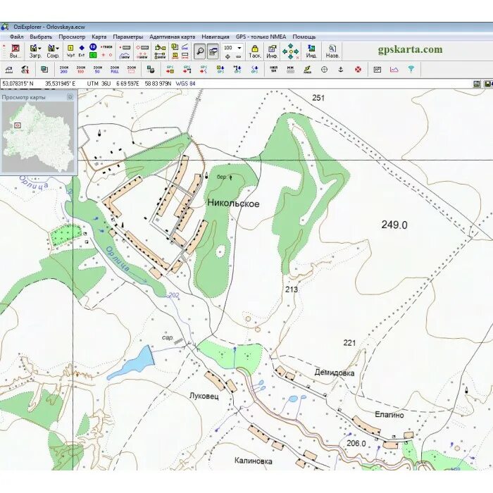The width and height of the screenshot is (493, 493).
Task: Click the Zoom 100 button
Action: 81,70
